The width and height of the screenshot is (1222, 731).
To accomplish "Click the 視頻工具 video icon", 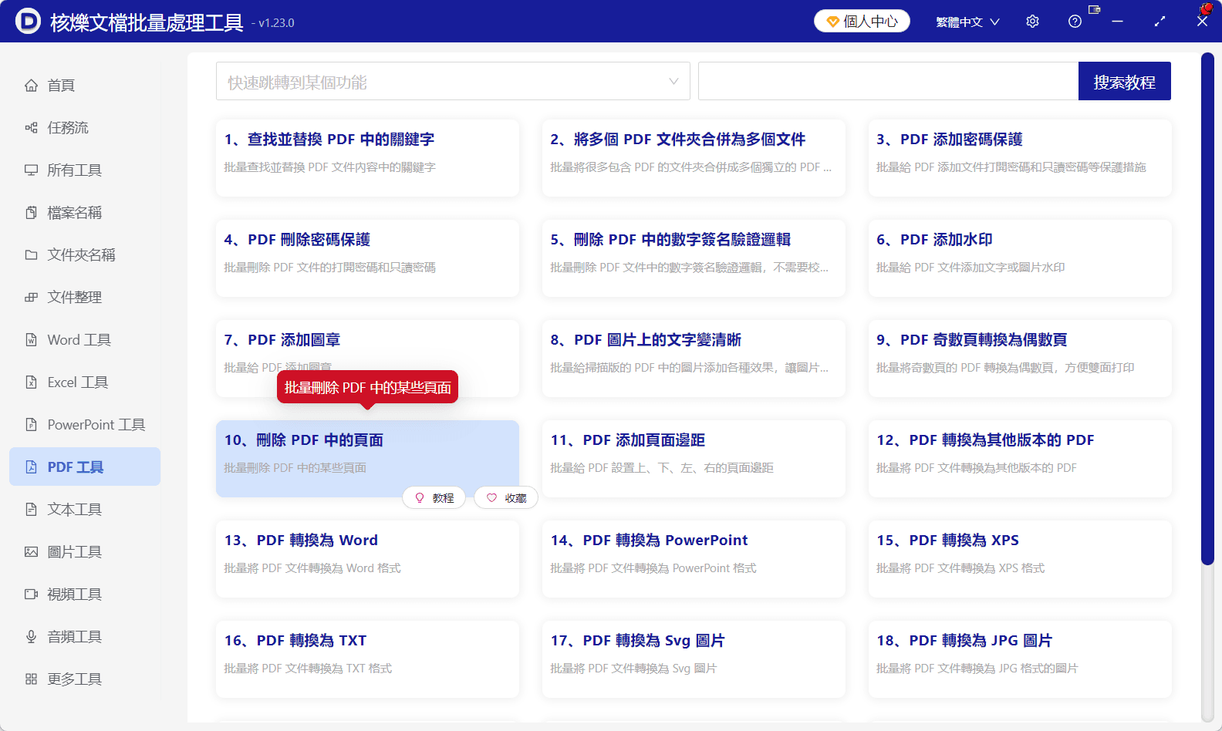I will [31, 595].
